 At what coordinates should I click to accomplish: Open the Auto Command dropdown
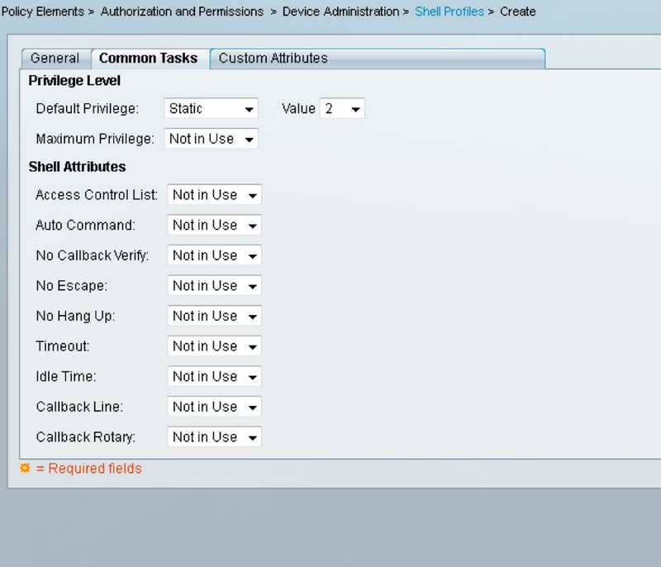click(214, 225)
